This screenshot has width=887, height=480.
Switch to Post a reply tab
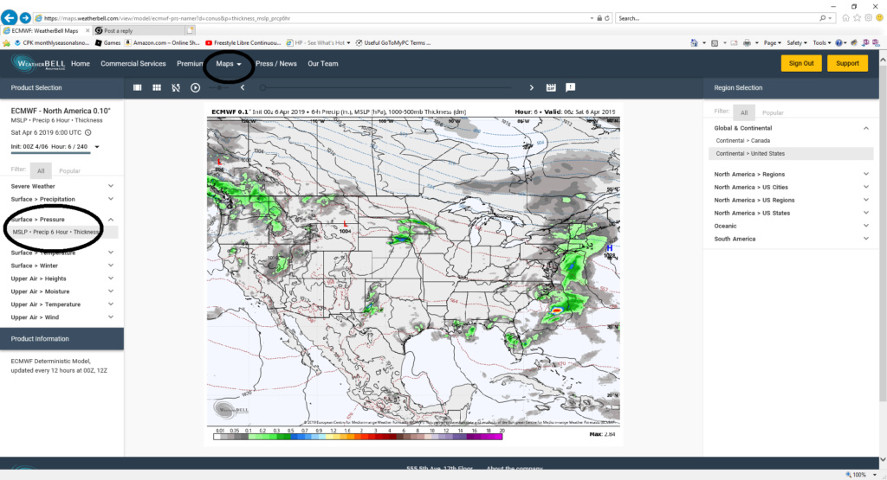[x=139, y=30]
